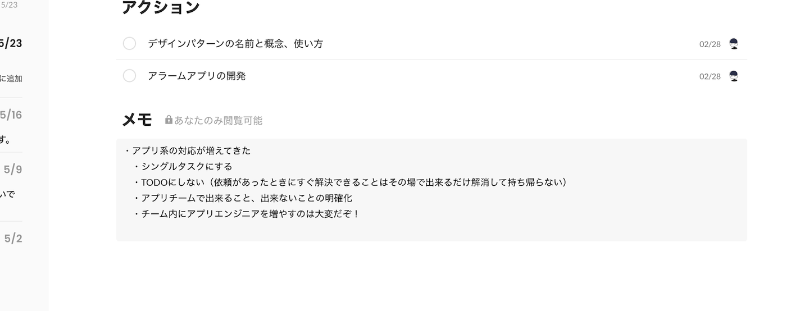Screen dimensions: 809x311
Task: Select the 5/16 entry in sidebar
Action: coord(11,115)
